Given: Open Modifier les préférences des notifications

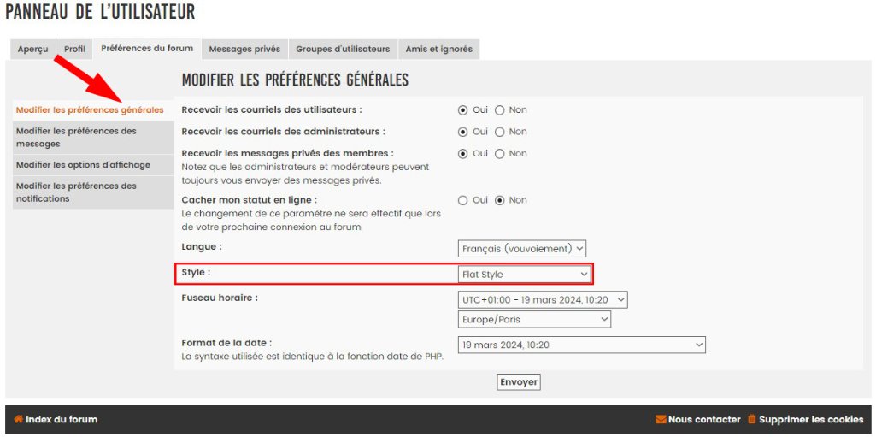Looking at the screenshot, I should coord(76,192).
